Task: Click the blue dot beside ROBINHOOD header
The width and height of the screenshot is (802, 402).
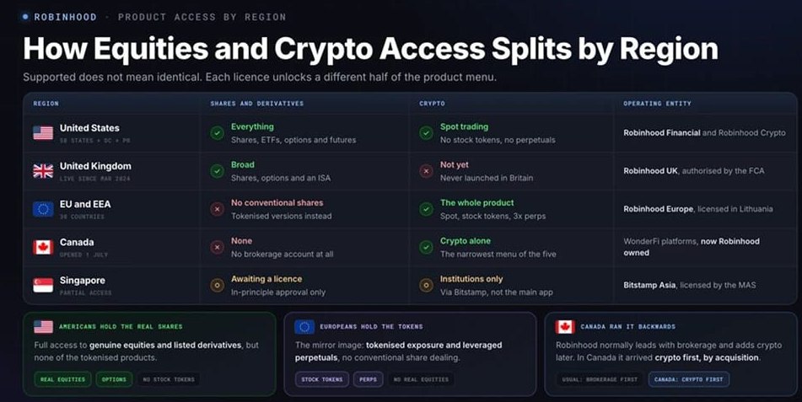Action: click(x=25, y=17)
